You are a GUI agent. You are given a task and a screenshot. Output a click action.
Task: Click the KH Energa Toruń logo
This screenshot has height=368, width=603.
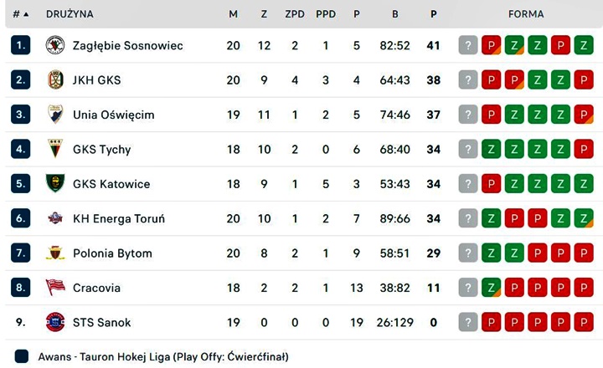point(55,219)
